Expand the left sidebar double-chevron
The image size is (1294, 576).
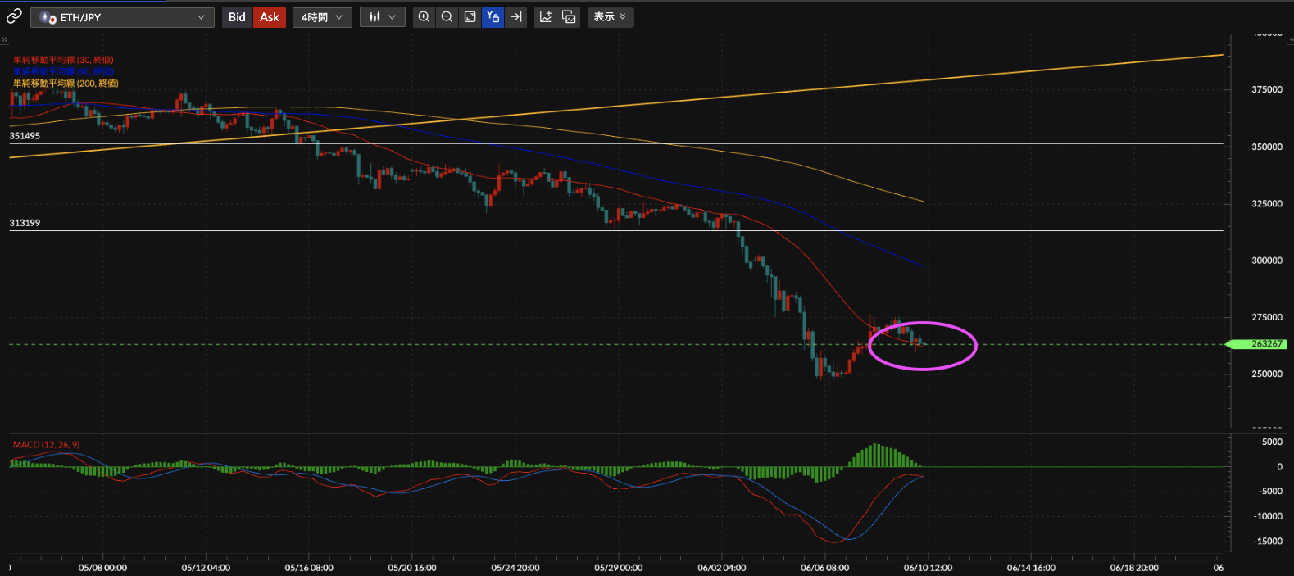tap(4, 39)
